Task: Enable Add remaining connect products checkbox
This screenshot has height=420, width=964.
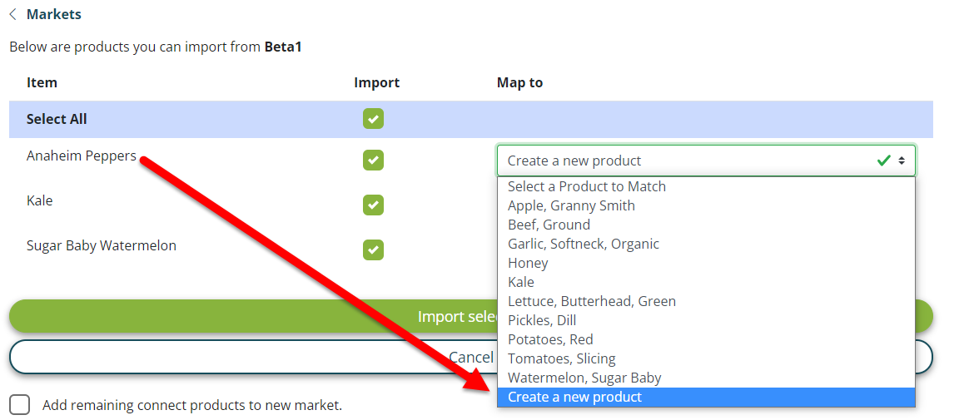Action: click(x=20, y=405)
